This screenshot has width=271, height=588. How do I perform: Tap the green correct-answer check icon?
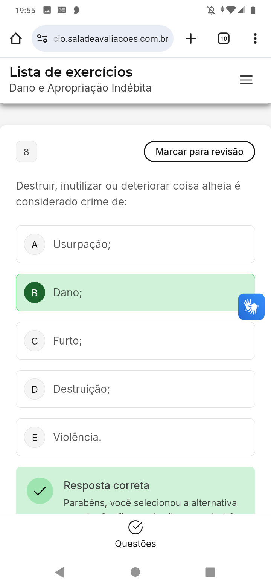[x=40, y=491]
